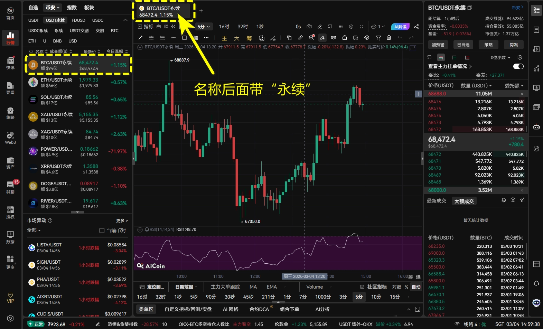Select the FDUSD quote filter
The image size is (543, 329).
[78, 20]
